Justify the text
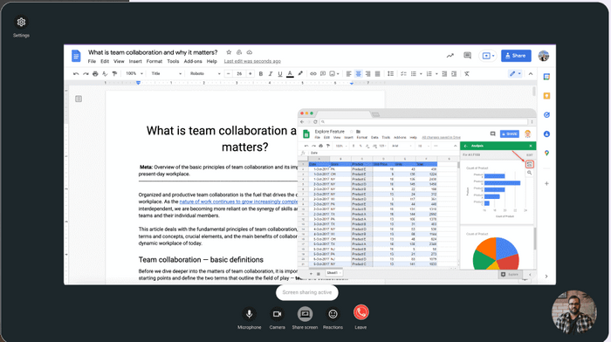Viewport: 611px width, 342px height. click(377, 73)
